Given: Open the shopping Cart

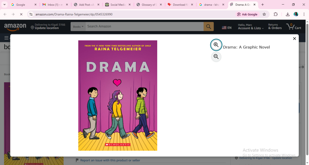Looking at the screenshot, I should coord(293,27).
